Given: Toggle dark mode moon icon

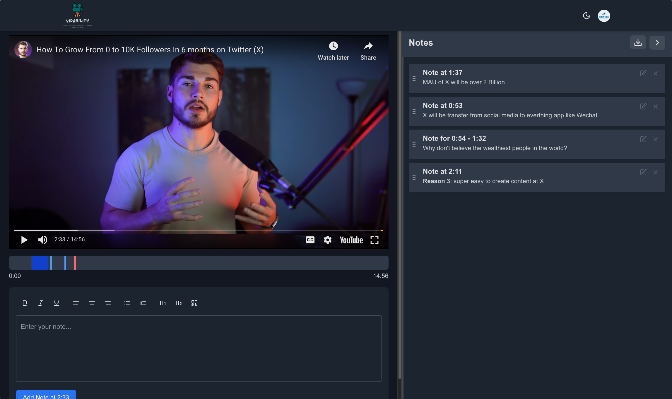Looking at the screenshot, I should click(586, 16).
